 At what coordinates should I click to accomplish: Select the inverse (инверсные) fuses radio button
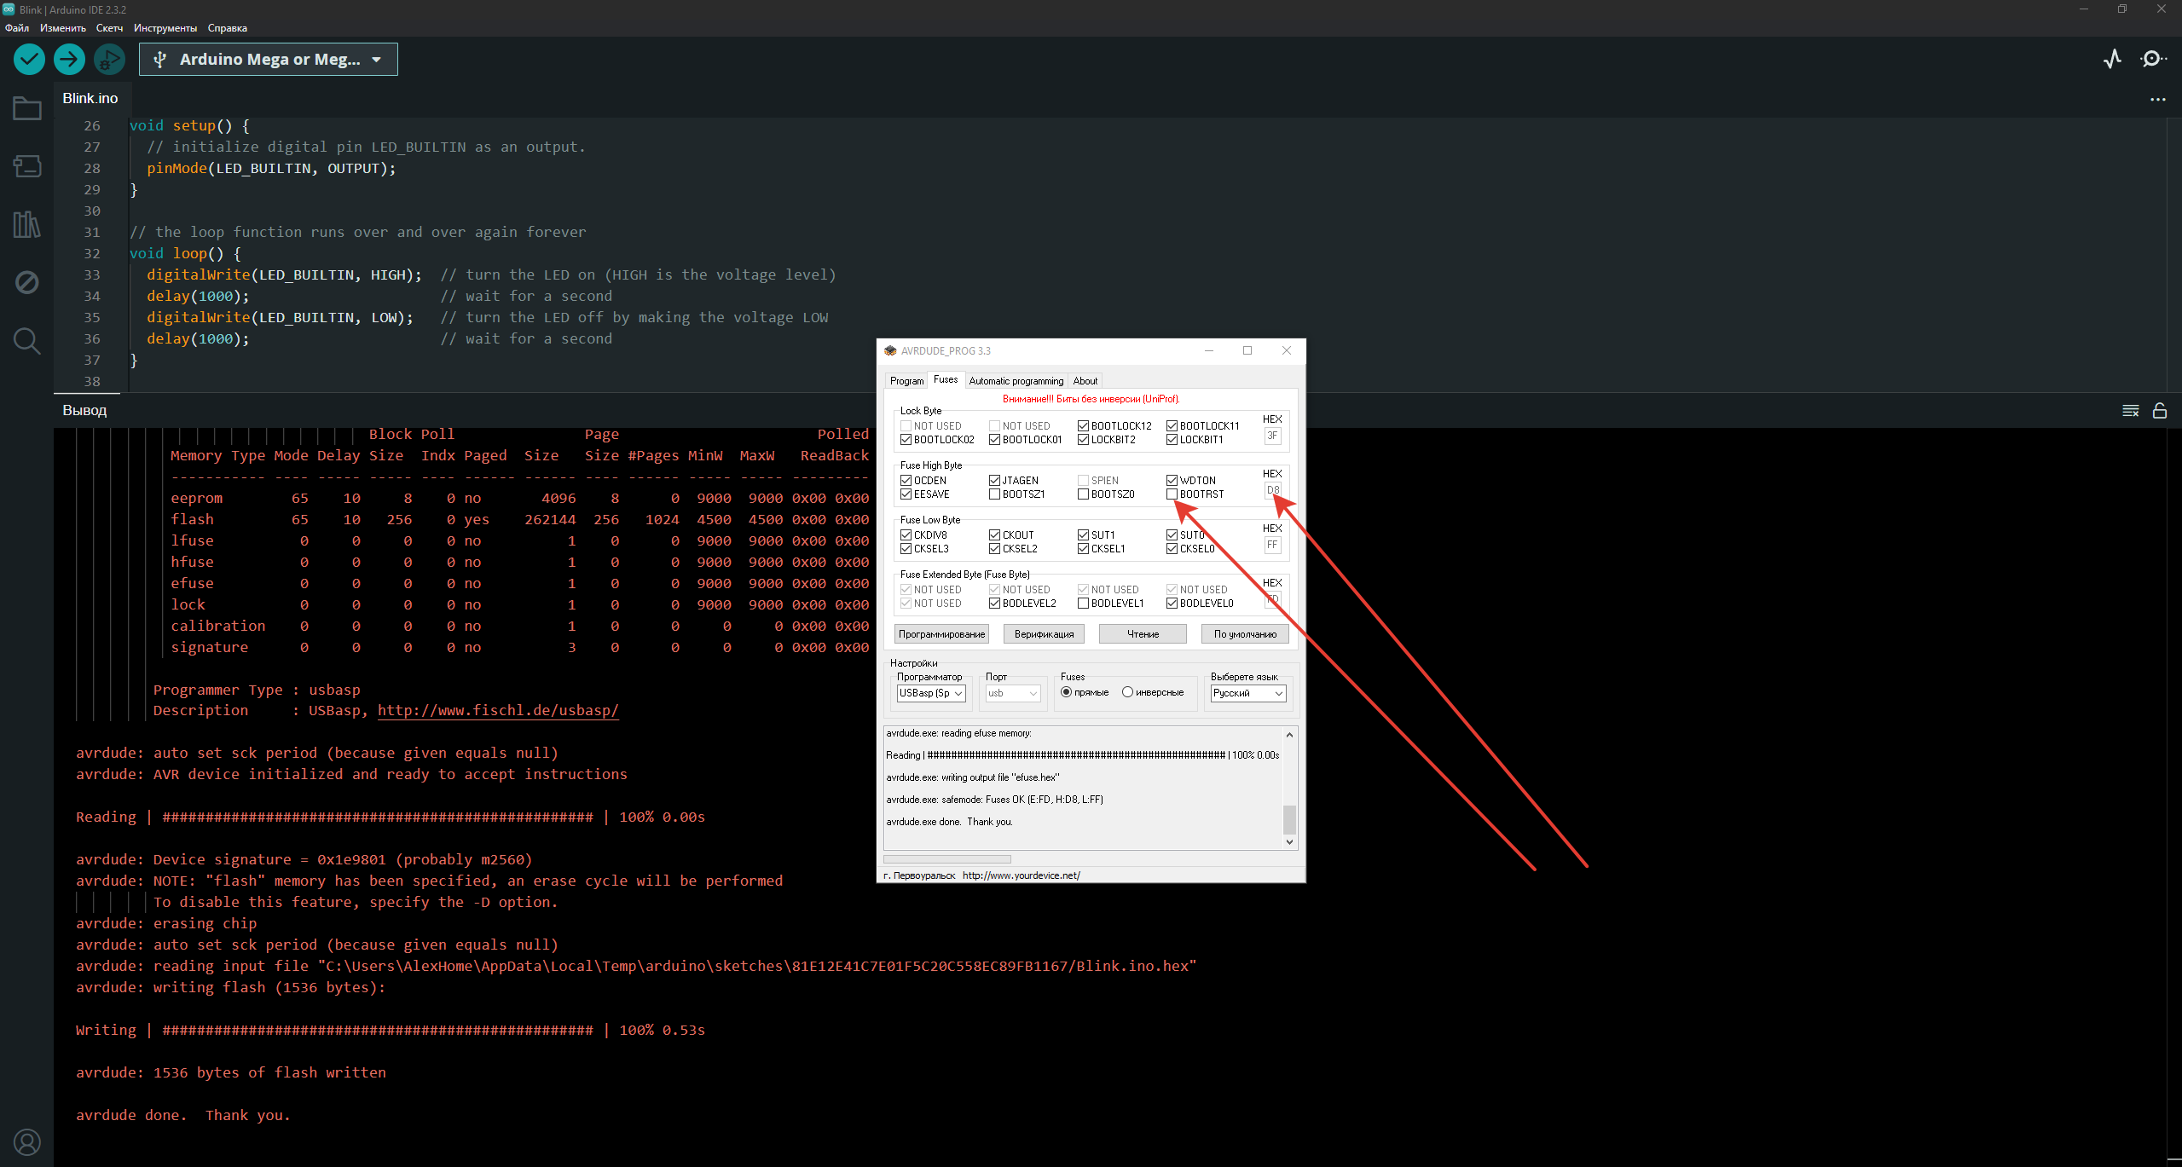click(1127, 692)
